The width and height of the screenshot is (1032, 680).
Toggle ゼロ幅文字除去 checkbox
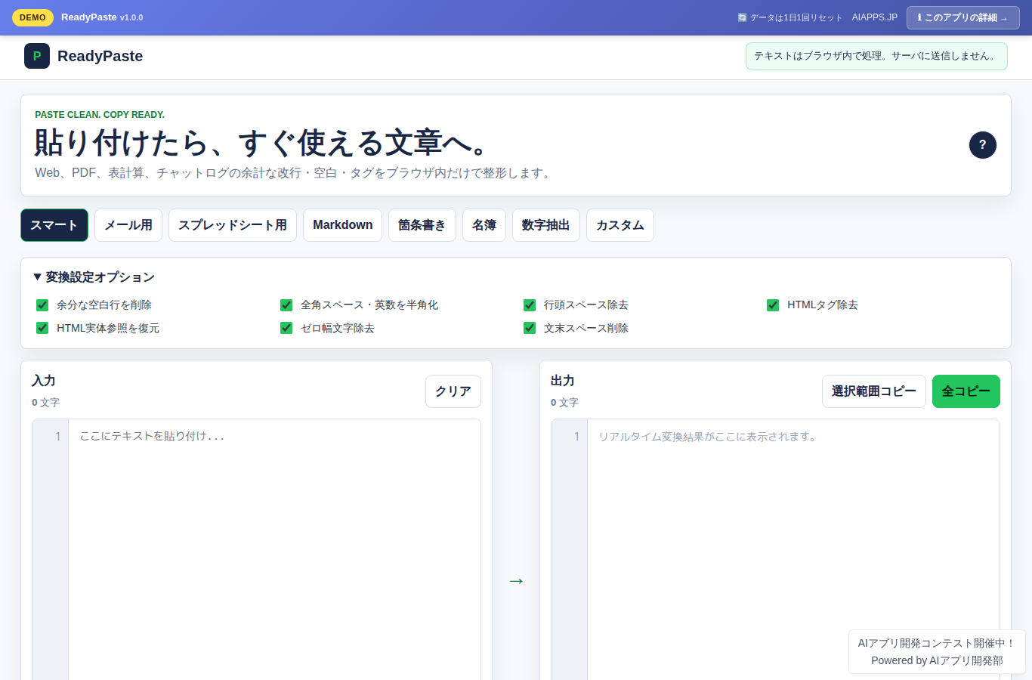coord(286,328)
